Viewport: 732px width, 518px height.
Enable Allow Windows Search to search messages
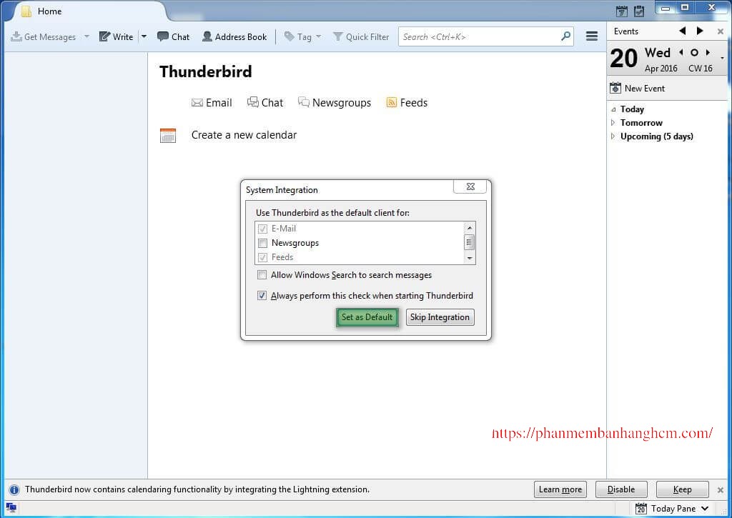pos(262,275)
